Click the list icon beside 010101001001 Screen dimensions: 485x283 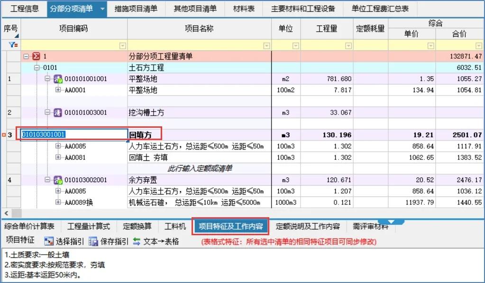tap(58, 79)
